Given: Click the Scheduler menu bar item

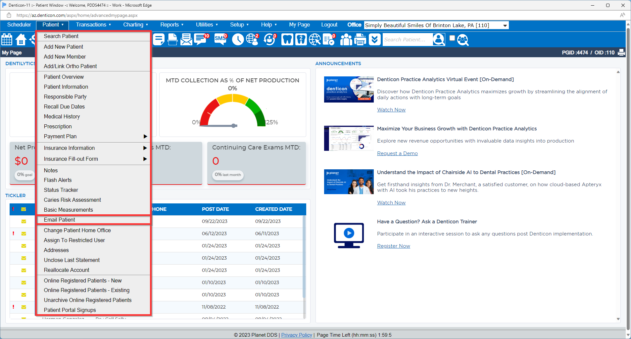Looking at the screenshot, I should (x=19, y=25).
